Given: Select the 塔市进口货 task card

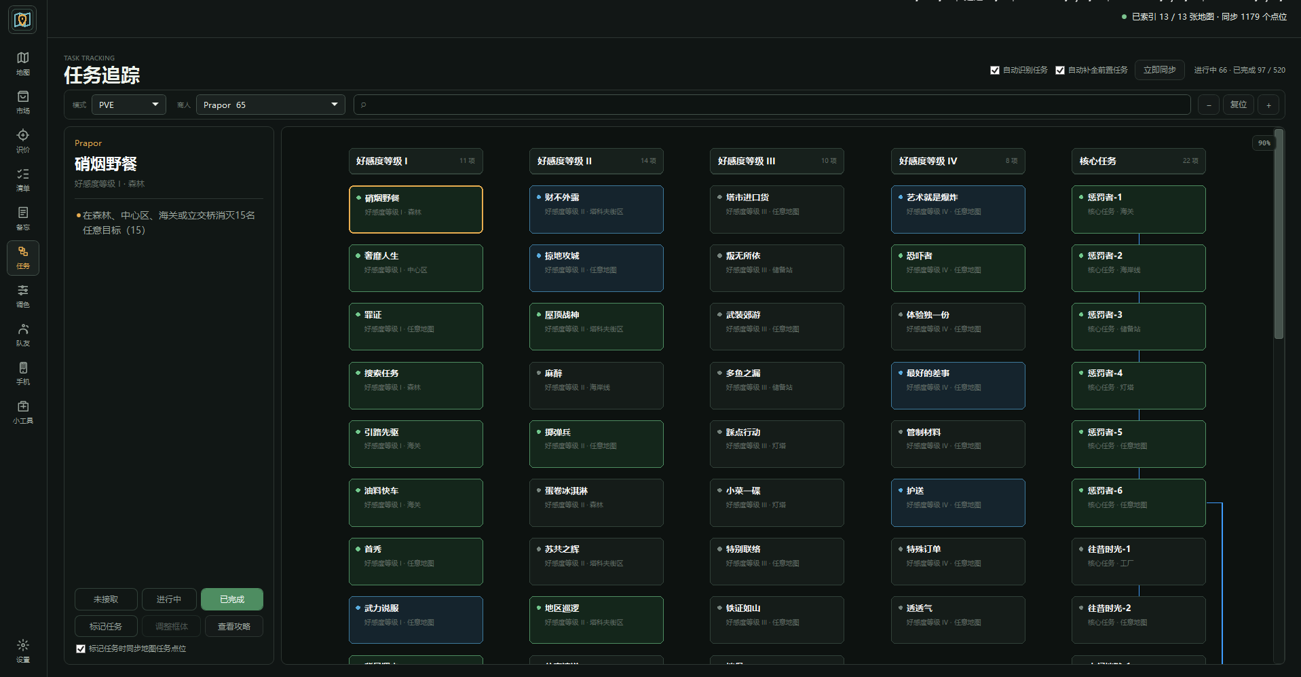Looking at the screenshot, I should pyautogui.click(x=777, y=209).
